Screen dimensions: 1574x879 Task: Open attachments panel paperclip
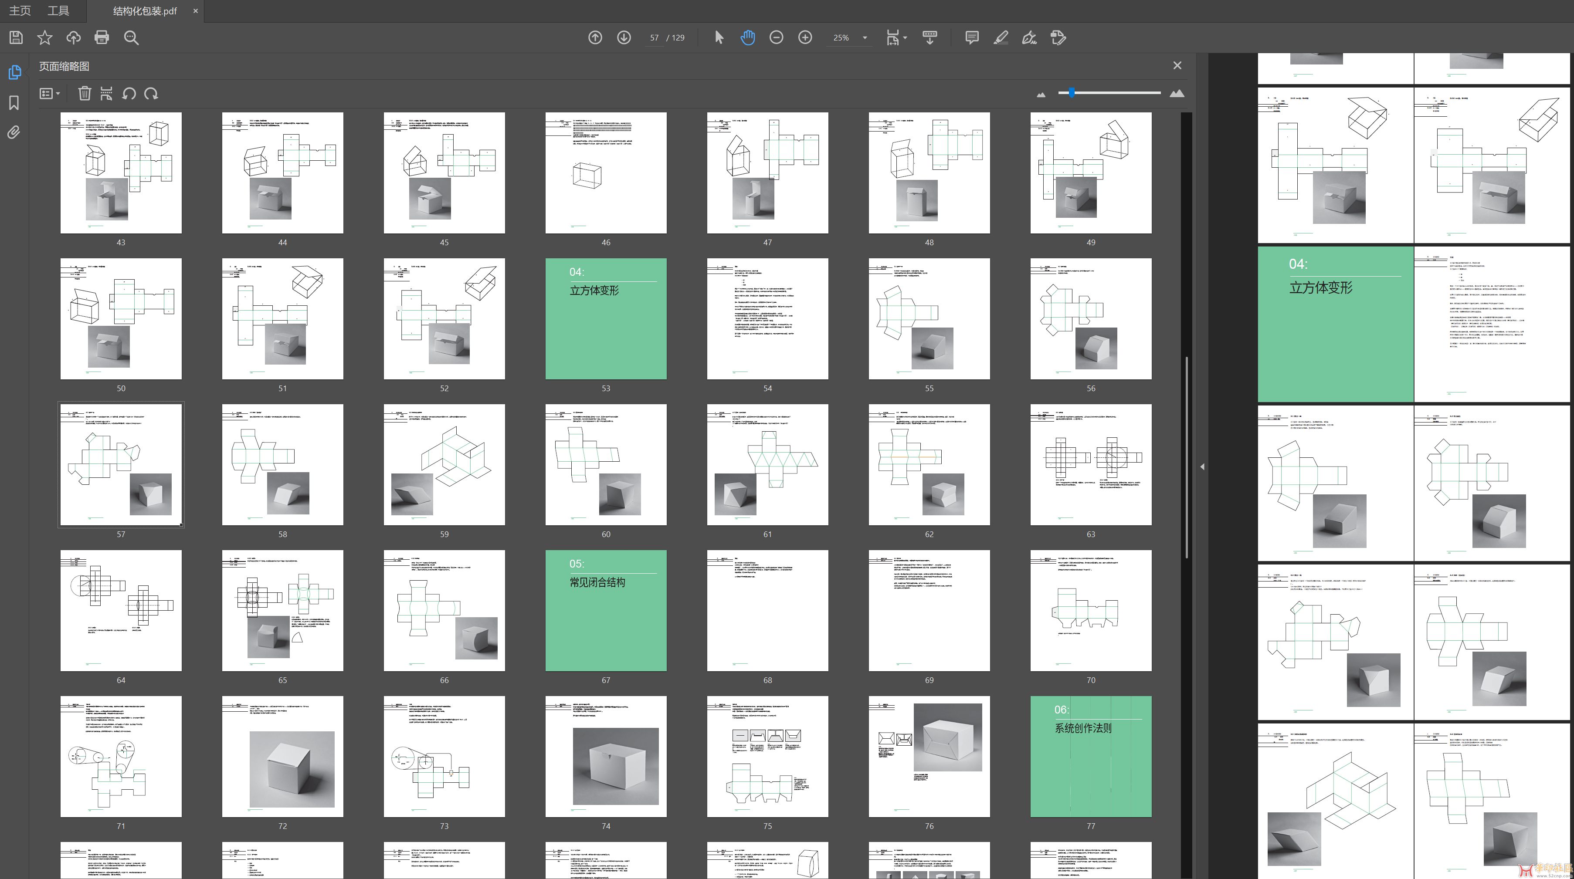14,132
